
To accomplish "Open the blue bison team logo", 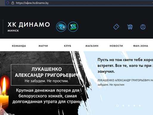I will (x=61, y=27).
